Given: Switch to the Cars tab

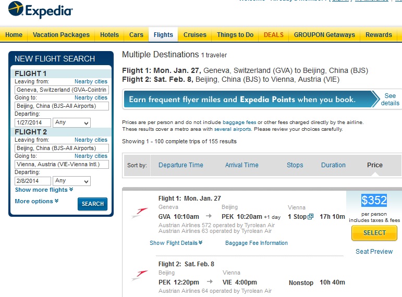Looking at the screenshot, I should (x=136, y=35).
